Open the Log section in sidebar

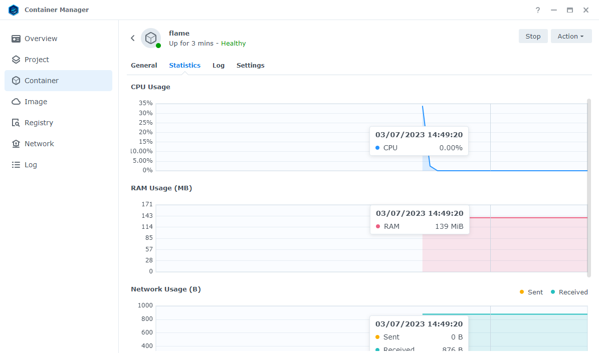(59, 164)
